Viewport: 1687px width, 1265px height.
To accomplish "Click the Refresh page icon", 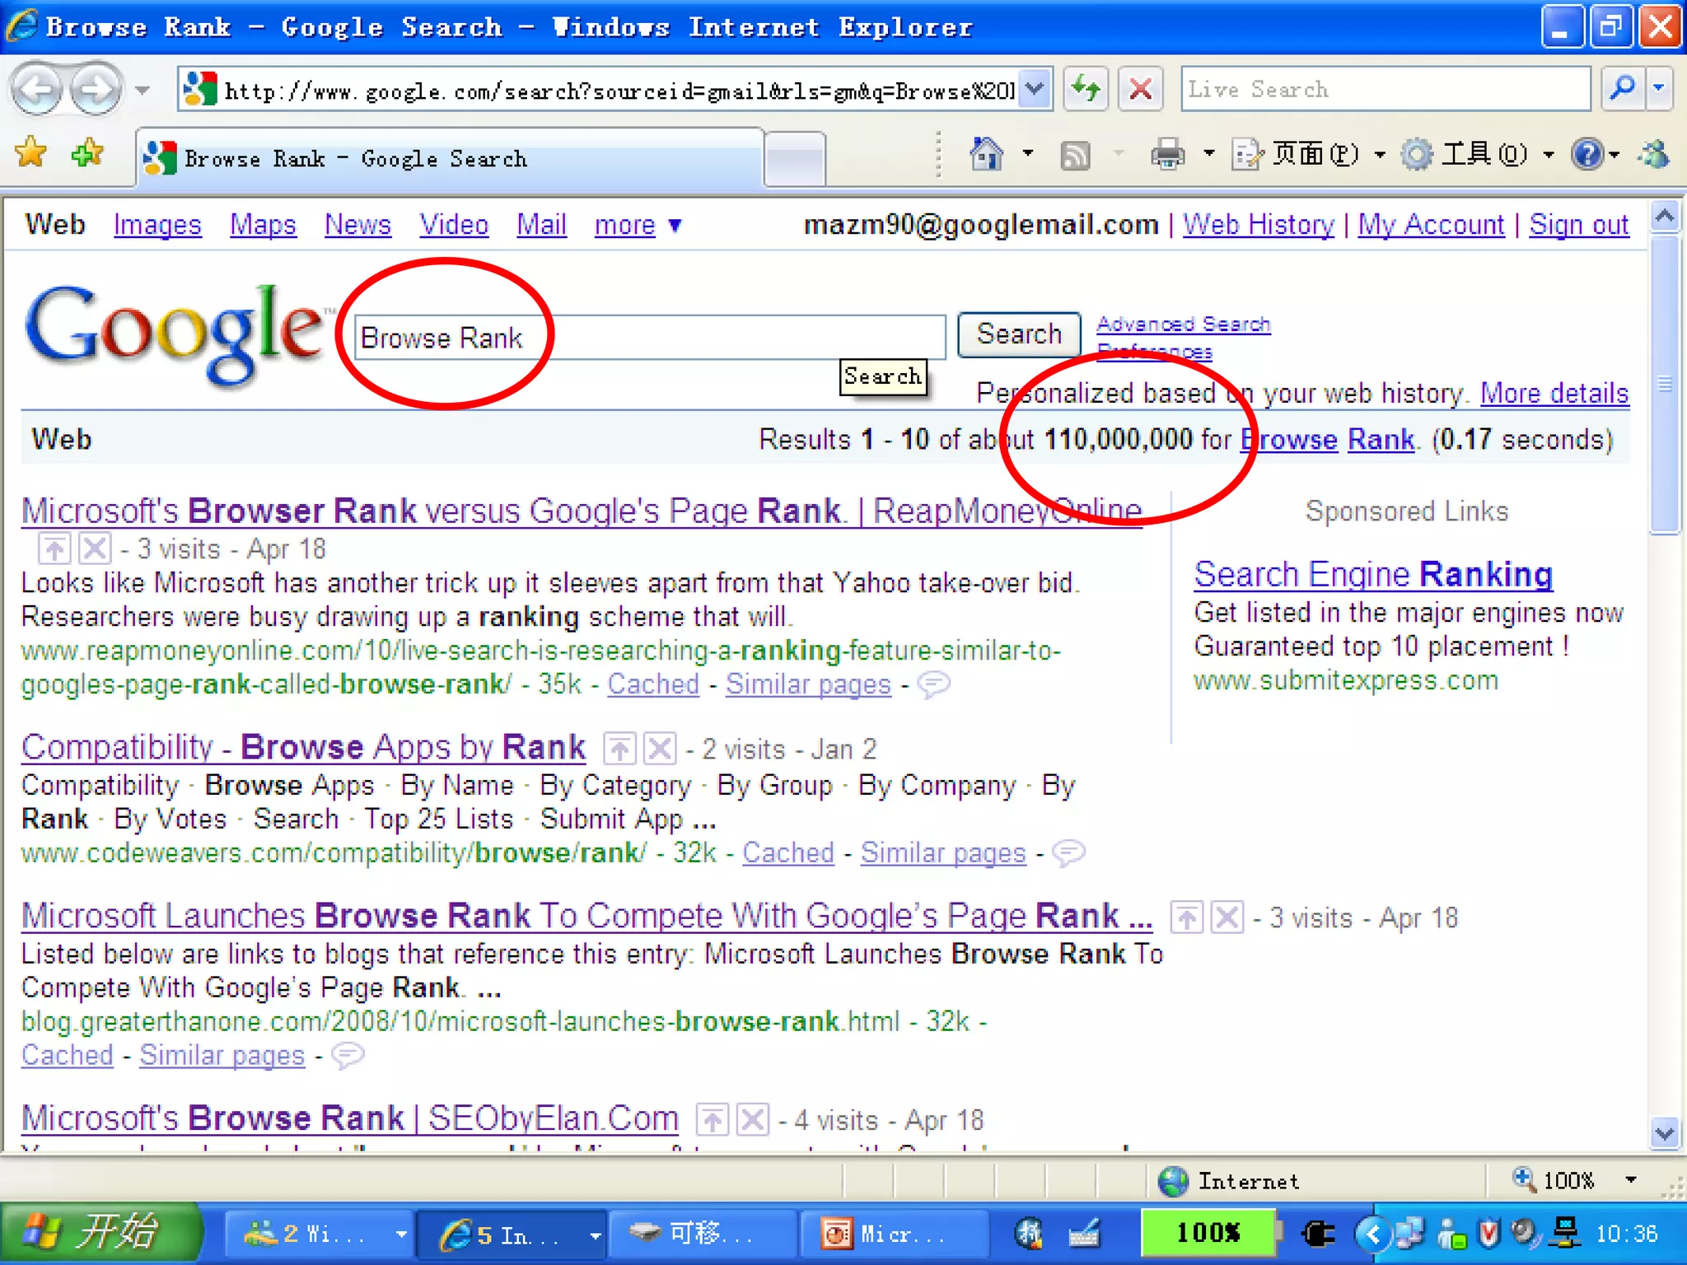I will [1086, 89].
